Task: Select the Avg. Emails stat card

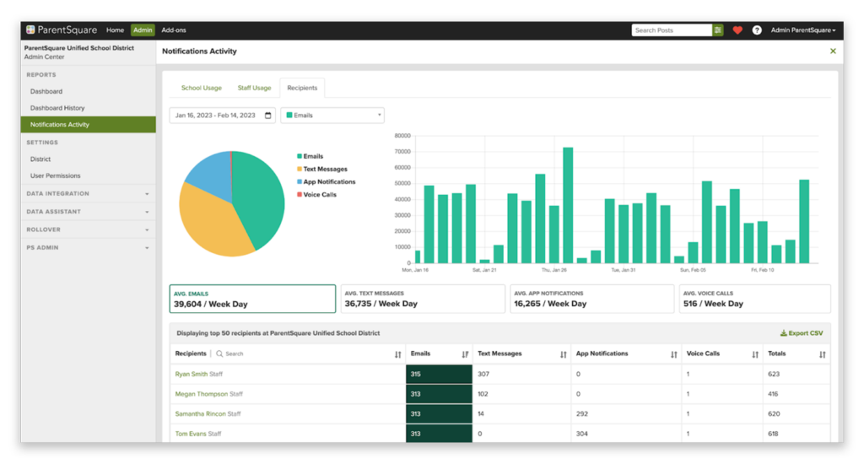Action: (x=252, y=299)
